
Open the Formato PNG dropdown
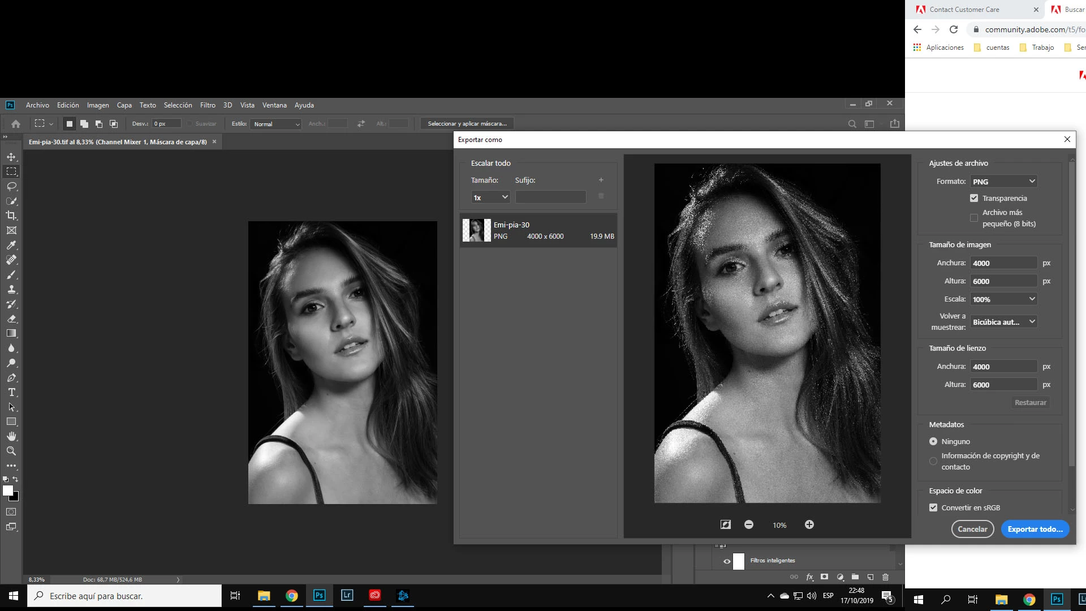click(x=1004, y=182)
